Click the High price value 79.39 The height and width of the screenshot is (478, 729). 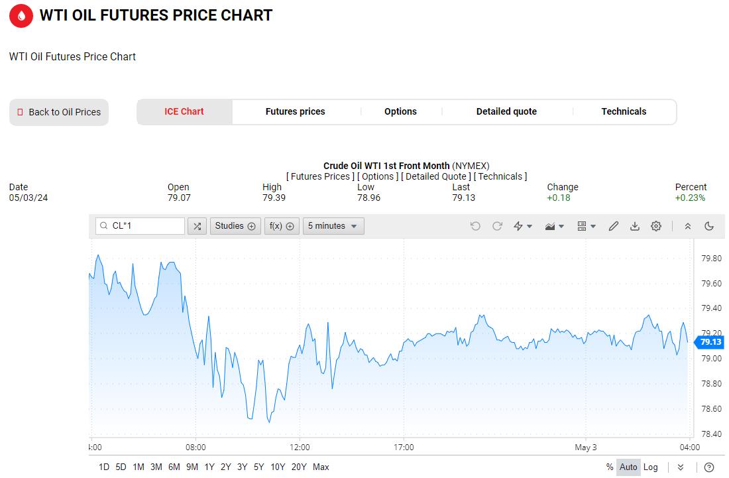pos(274,198)
